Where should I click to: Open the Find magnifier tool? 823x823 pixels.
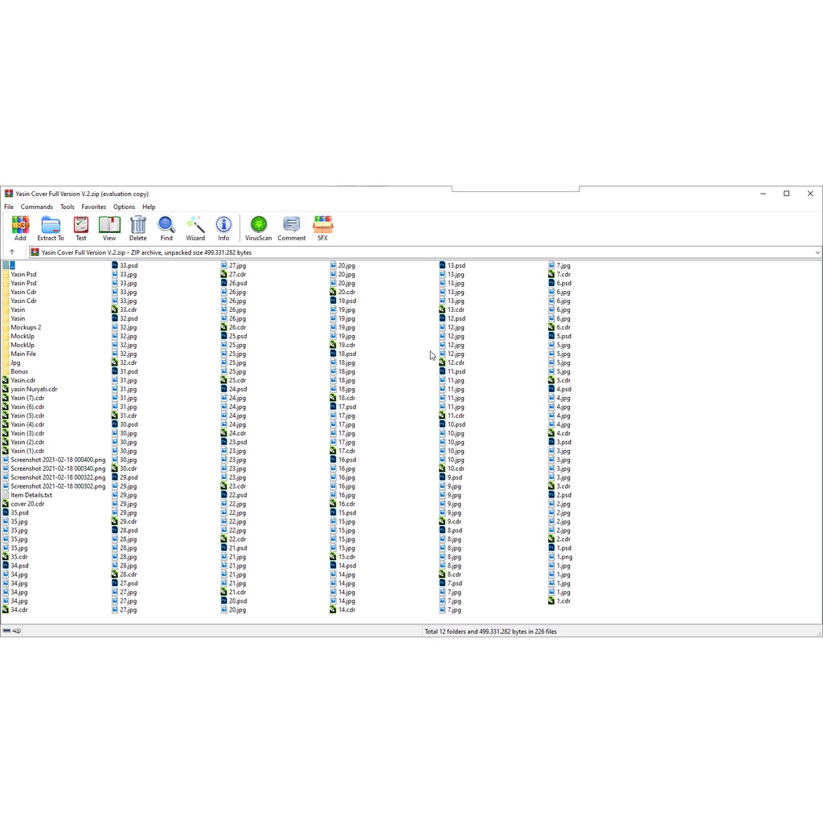click(166, 228)
